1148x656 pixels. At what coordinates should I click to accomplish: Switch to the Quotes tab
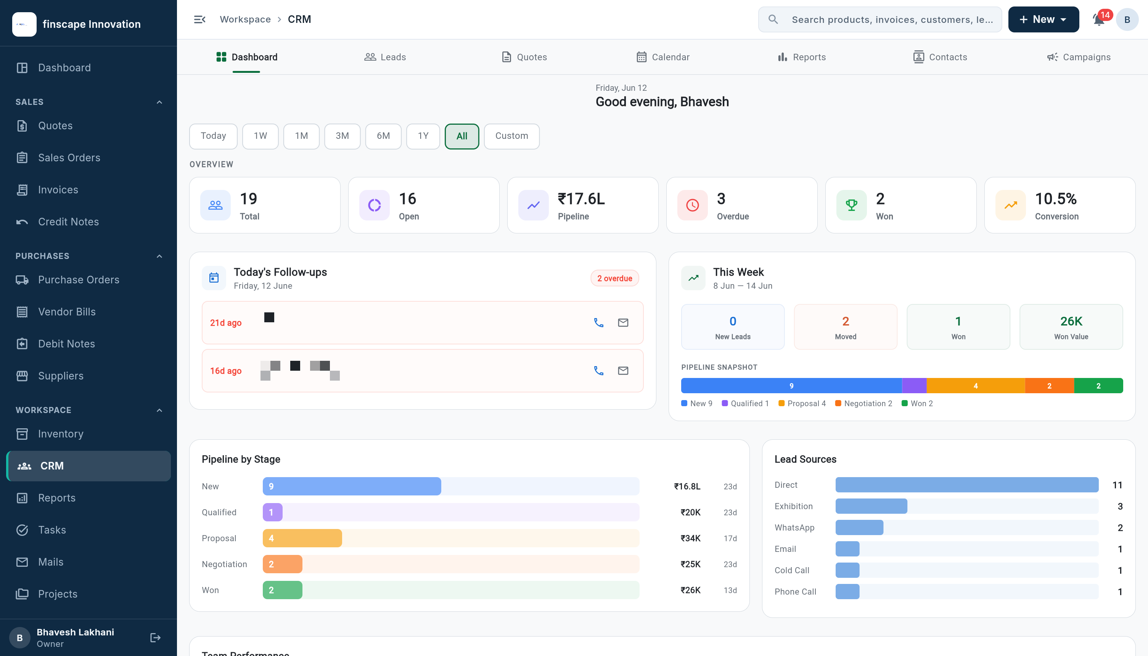[x=524, y=57]
